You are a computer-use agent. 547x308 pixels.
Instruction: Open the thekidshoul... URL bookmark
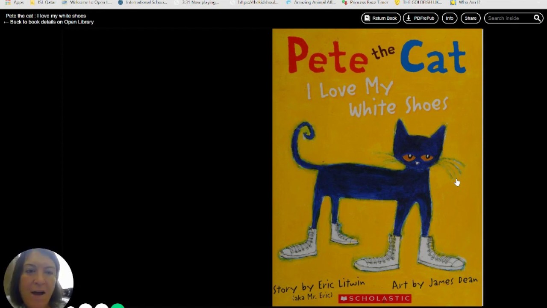pos(254,2)
